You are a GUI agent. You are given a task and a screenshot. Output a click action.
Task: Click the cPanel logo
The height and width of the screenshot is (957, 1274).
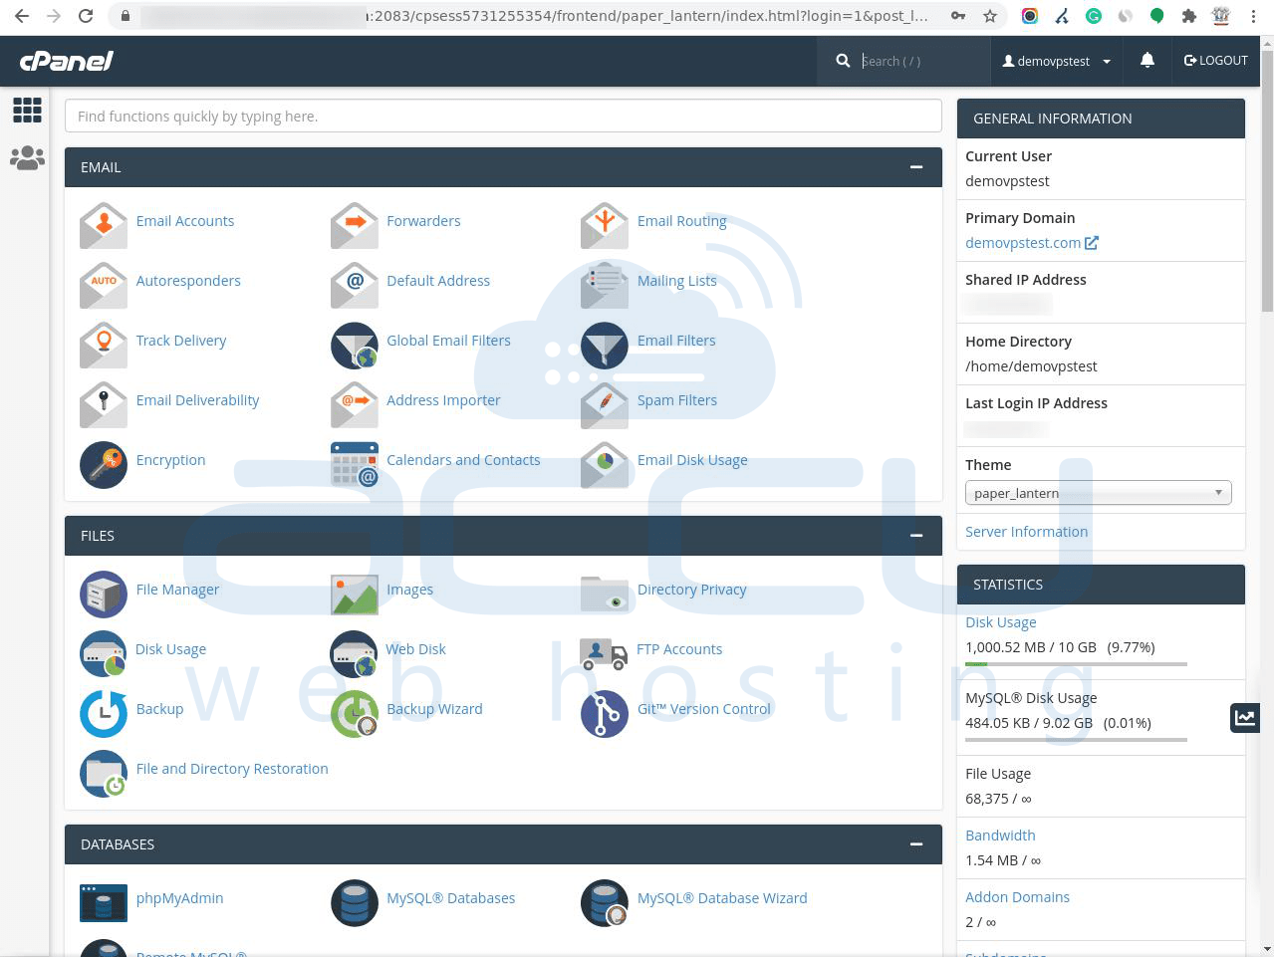(x=67, y=61)
